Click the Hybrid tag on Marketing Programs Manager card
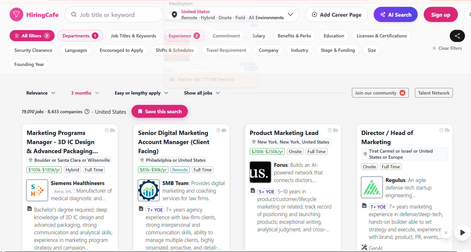The width and height of the screenshot is (471, 252). [x=72, y=170]
